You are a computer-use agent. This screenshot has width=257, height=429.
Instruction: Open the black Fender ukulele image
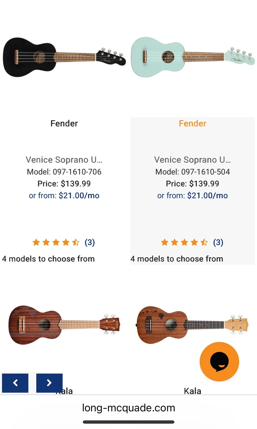[x=64, y=57]
